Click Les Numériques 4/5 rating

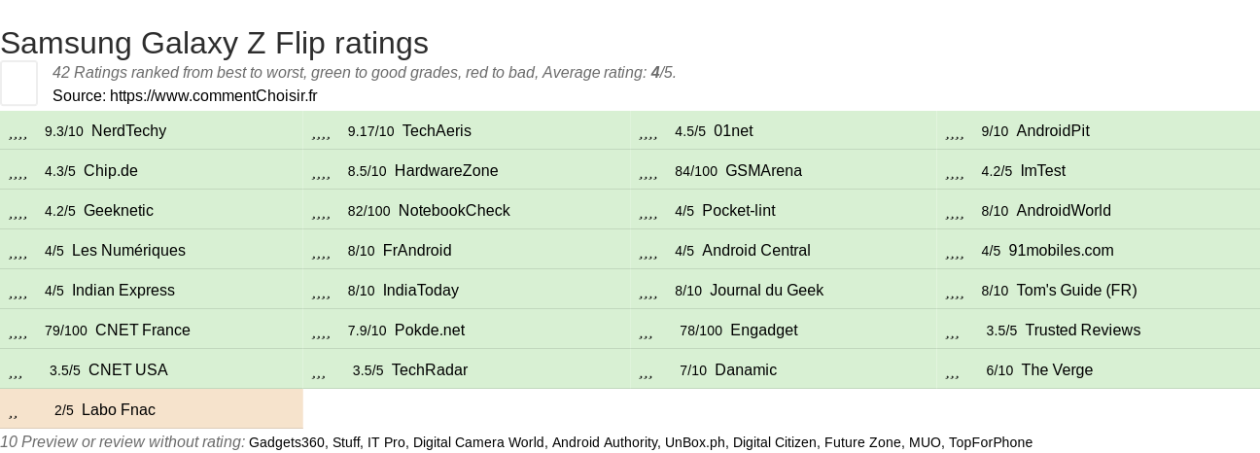coord(152,251)
